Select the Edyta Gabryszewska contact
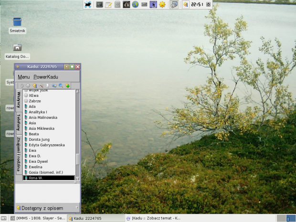296x222 pixels. 49,145
